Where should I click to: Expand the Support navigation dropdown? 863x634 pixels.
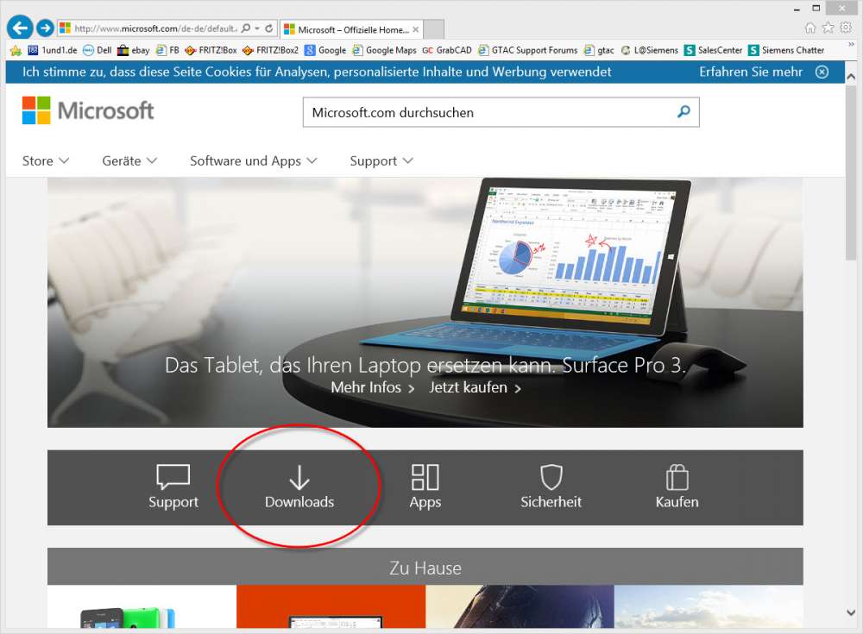click(381, 160)
